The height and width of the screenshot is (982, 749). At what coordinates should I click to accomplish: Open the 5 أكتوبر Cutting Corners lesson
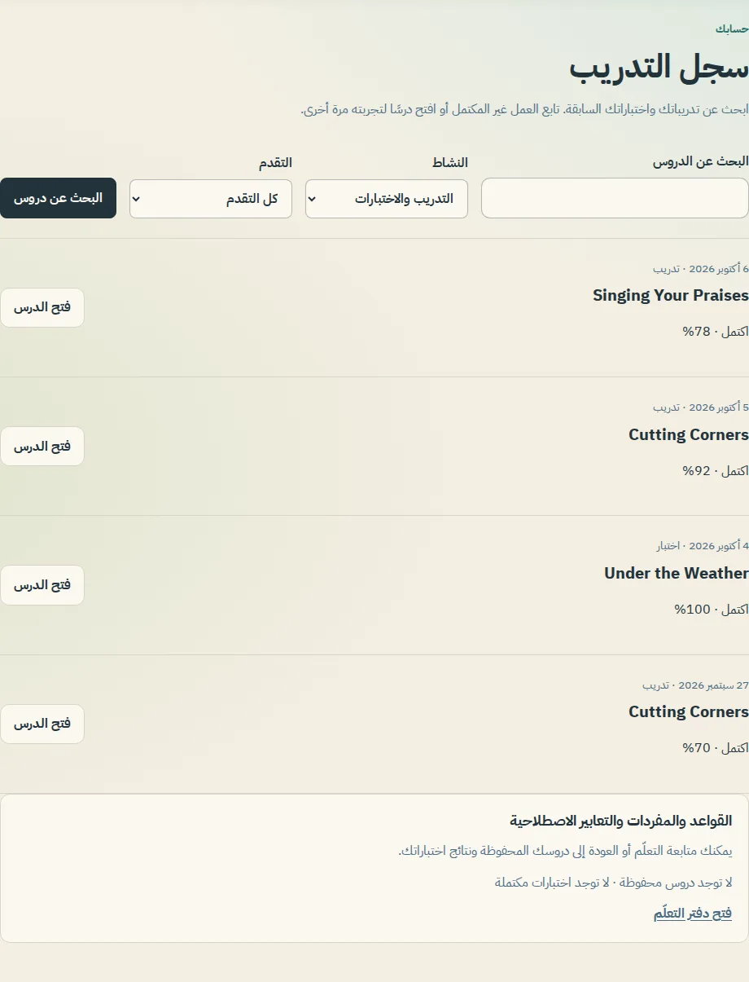[42, 446]
